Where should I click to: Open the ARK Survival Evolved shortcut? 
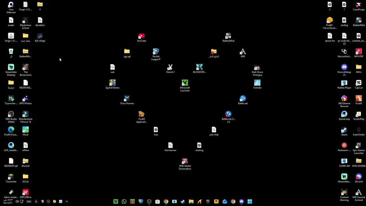[x=359, y=195]
